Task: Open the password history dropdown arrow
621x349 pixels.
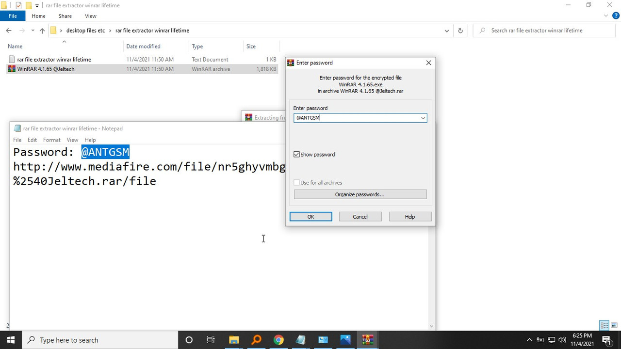Action: point(423,118)
